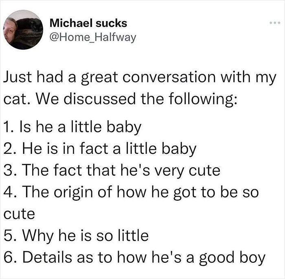Click the 'Just had a great conversation' line
The height and width of the screenshot is (279, 285).
click(x=140, y=78)
